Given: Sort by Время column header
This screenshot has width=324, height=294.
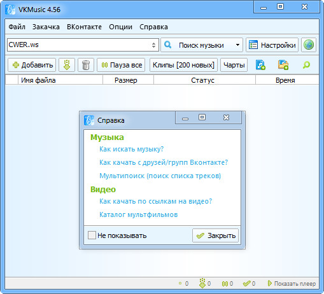Looking at the screenshot, I should coord(287,80).
